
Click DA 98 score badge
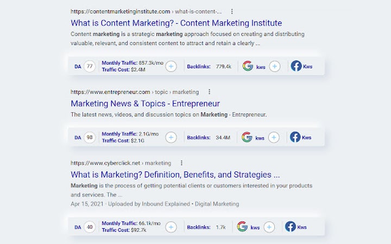(x=90, y=137)
